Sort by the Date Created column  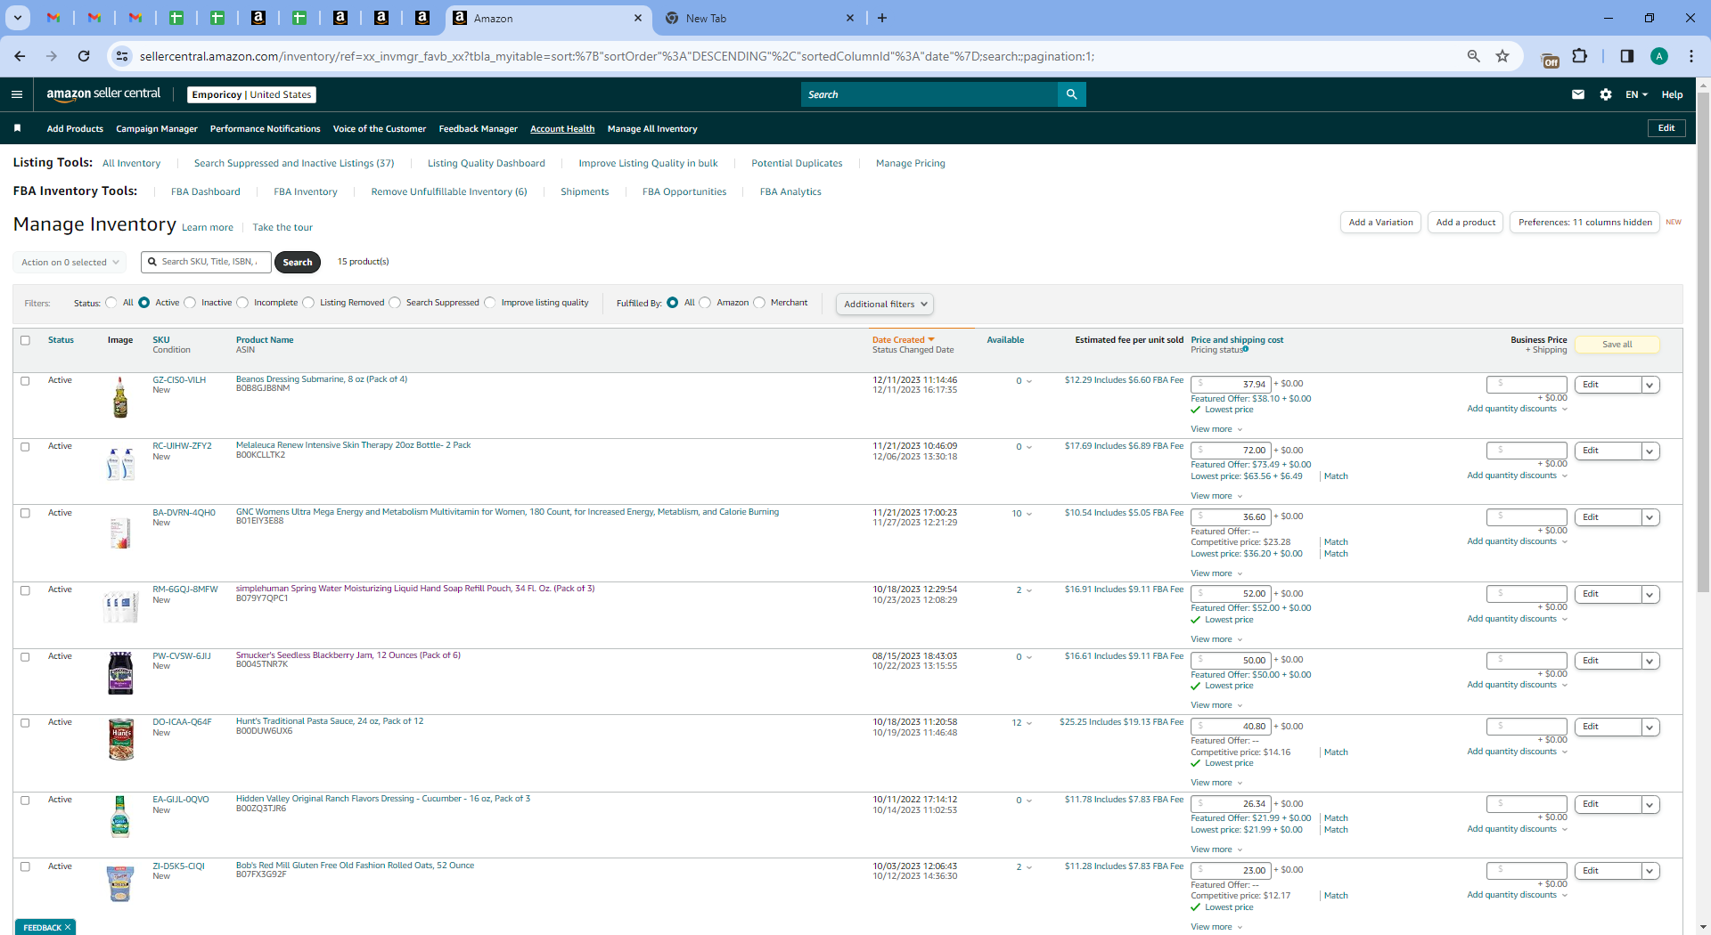903,340
